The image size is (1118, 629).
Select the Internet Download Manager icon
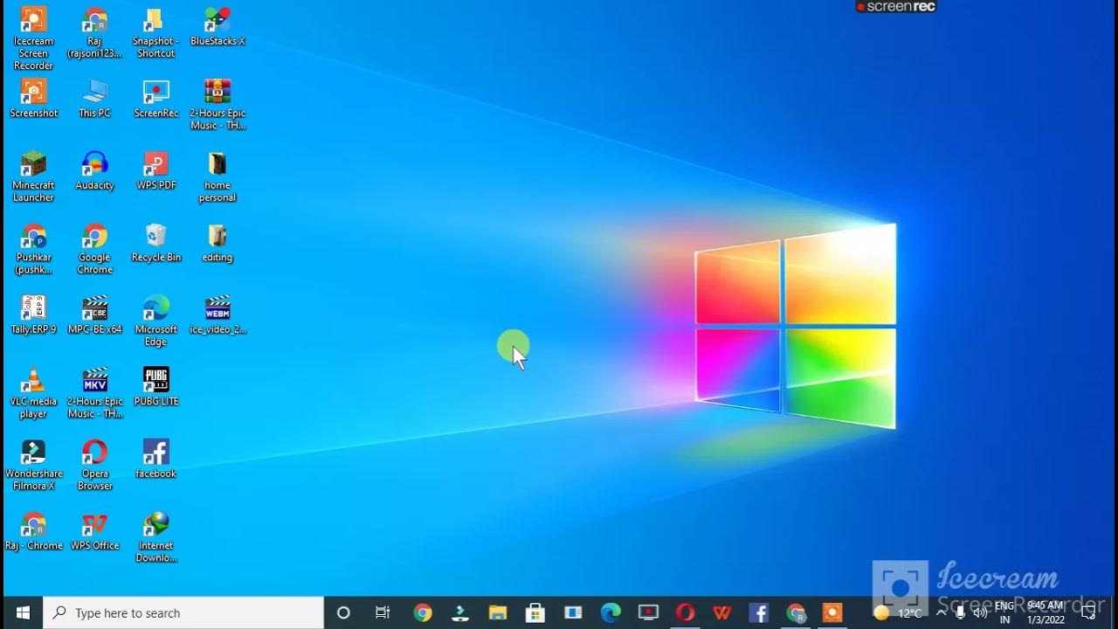pos(155,537)
